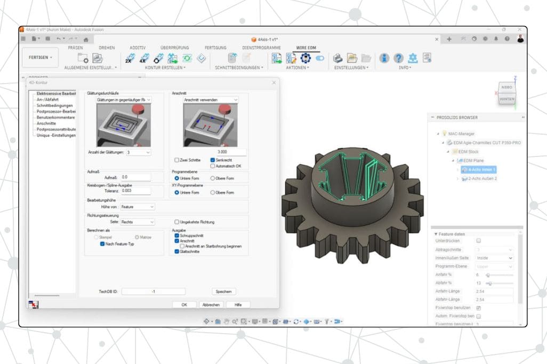The height and width of the screenshot is (364, 547).
Task: Select the WIRE EDM tab
Action: (x=306, y=48)
